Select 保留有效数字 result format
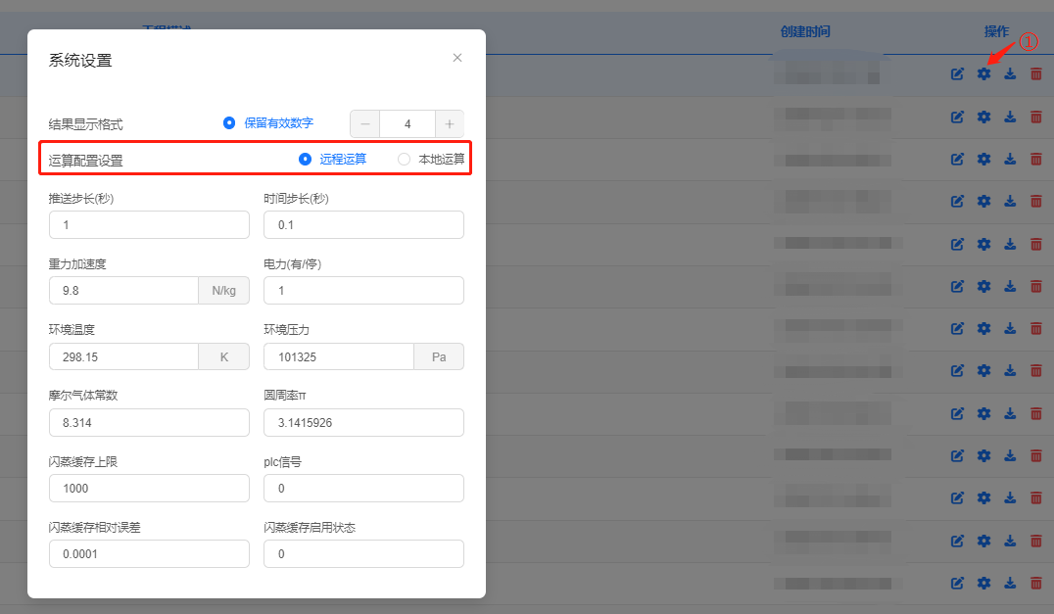 tap(268, 123)
